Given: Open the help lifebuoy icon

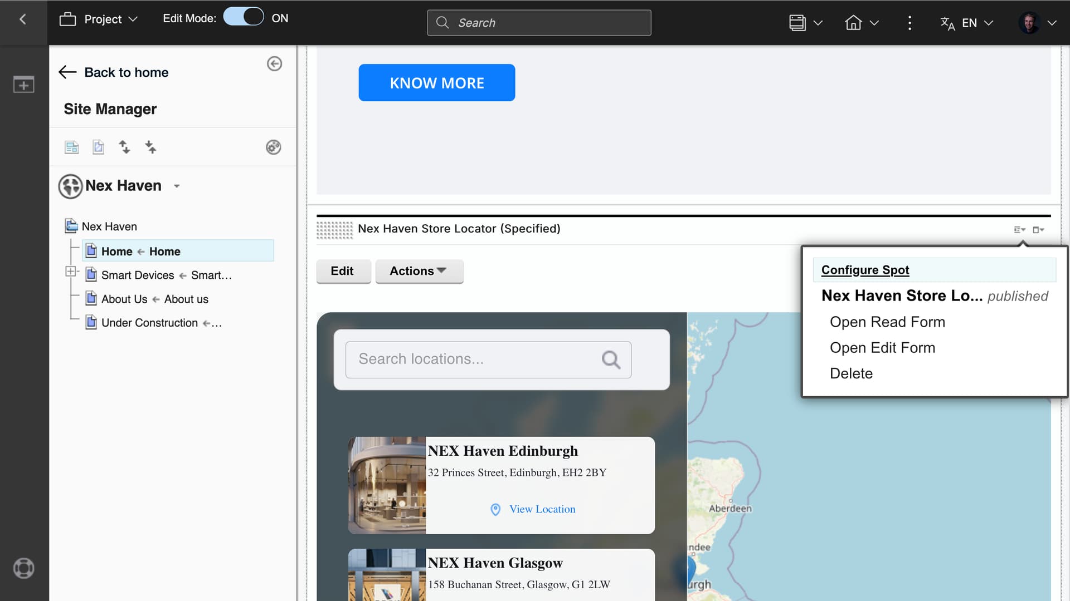Looking at the screenshot, I should pos(23,568).
